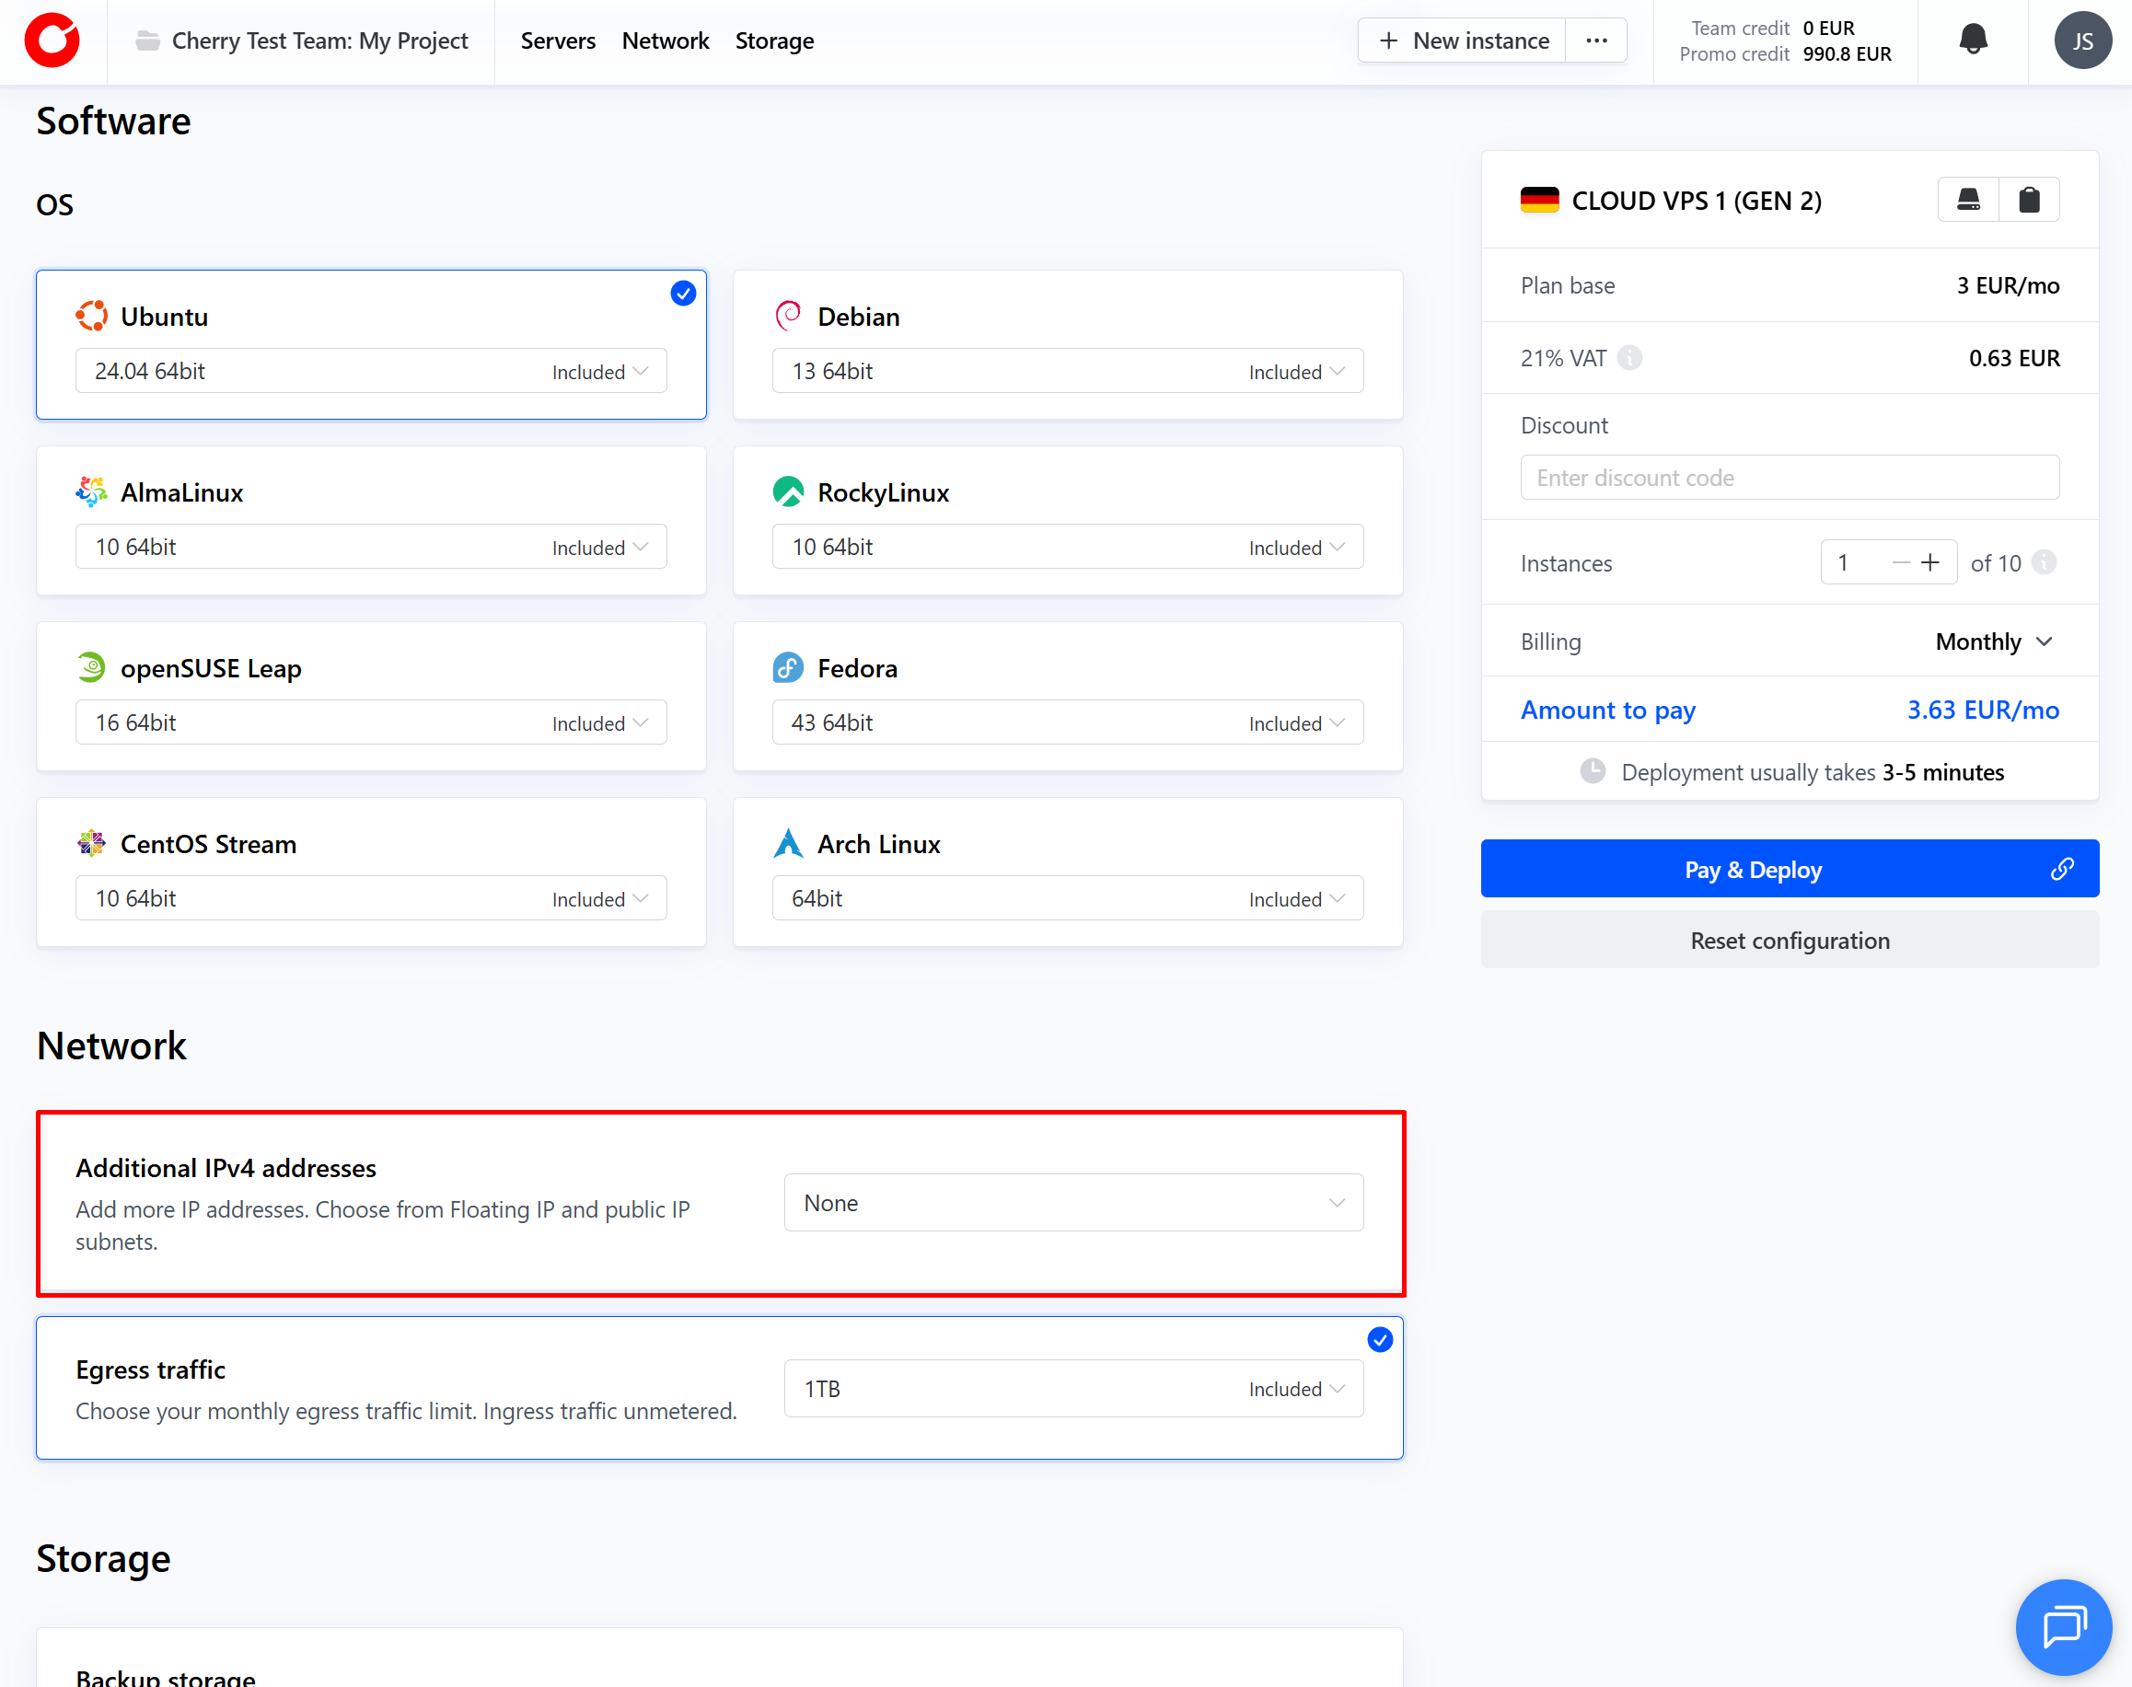The height and width of the screenshot is (1687, 2132).
Task: Expand the Ubuntu 24.04 version dropdown
Action: coord(370,372)
